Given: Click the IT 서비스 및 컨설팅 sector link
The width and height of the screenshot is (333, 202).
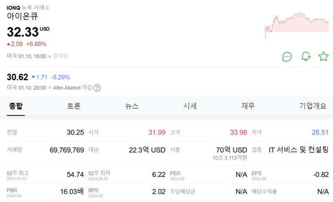Looking at the screenshot, I should pos(298,150).
